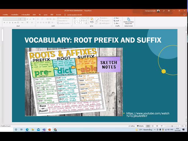The image size is (188, 141).
Task: Expand the font name dropdown
Action: click(x=20, y=19)
